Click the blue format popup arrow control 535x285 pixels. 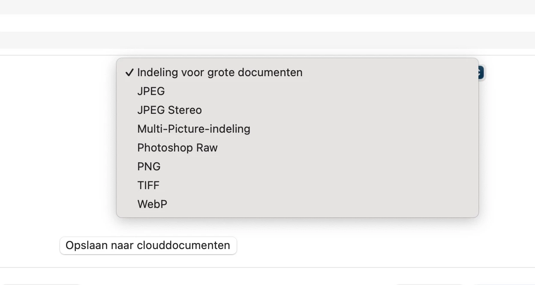tap(481, 73)
